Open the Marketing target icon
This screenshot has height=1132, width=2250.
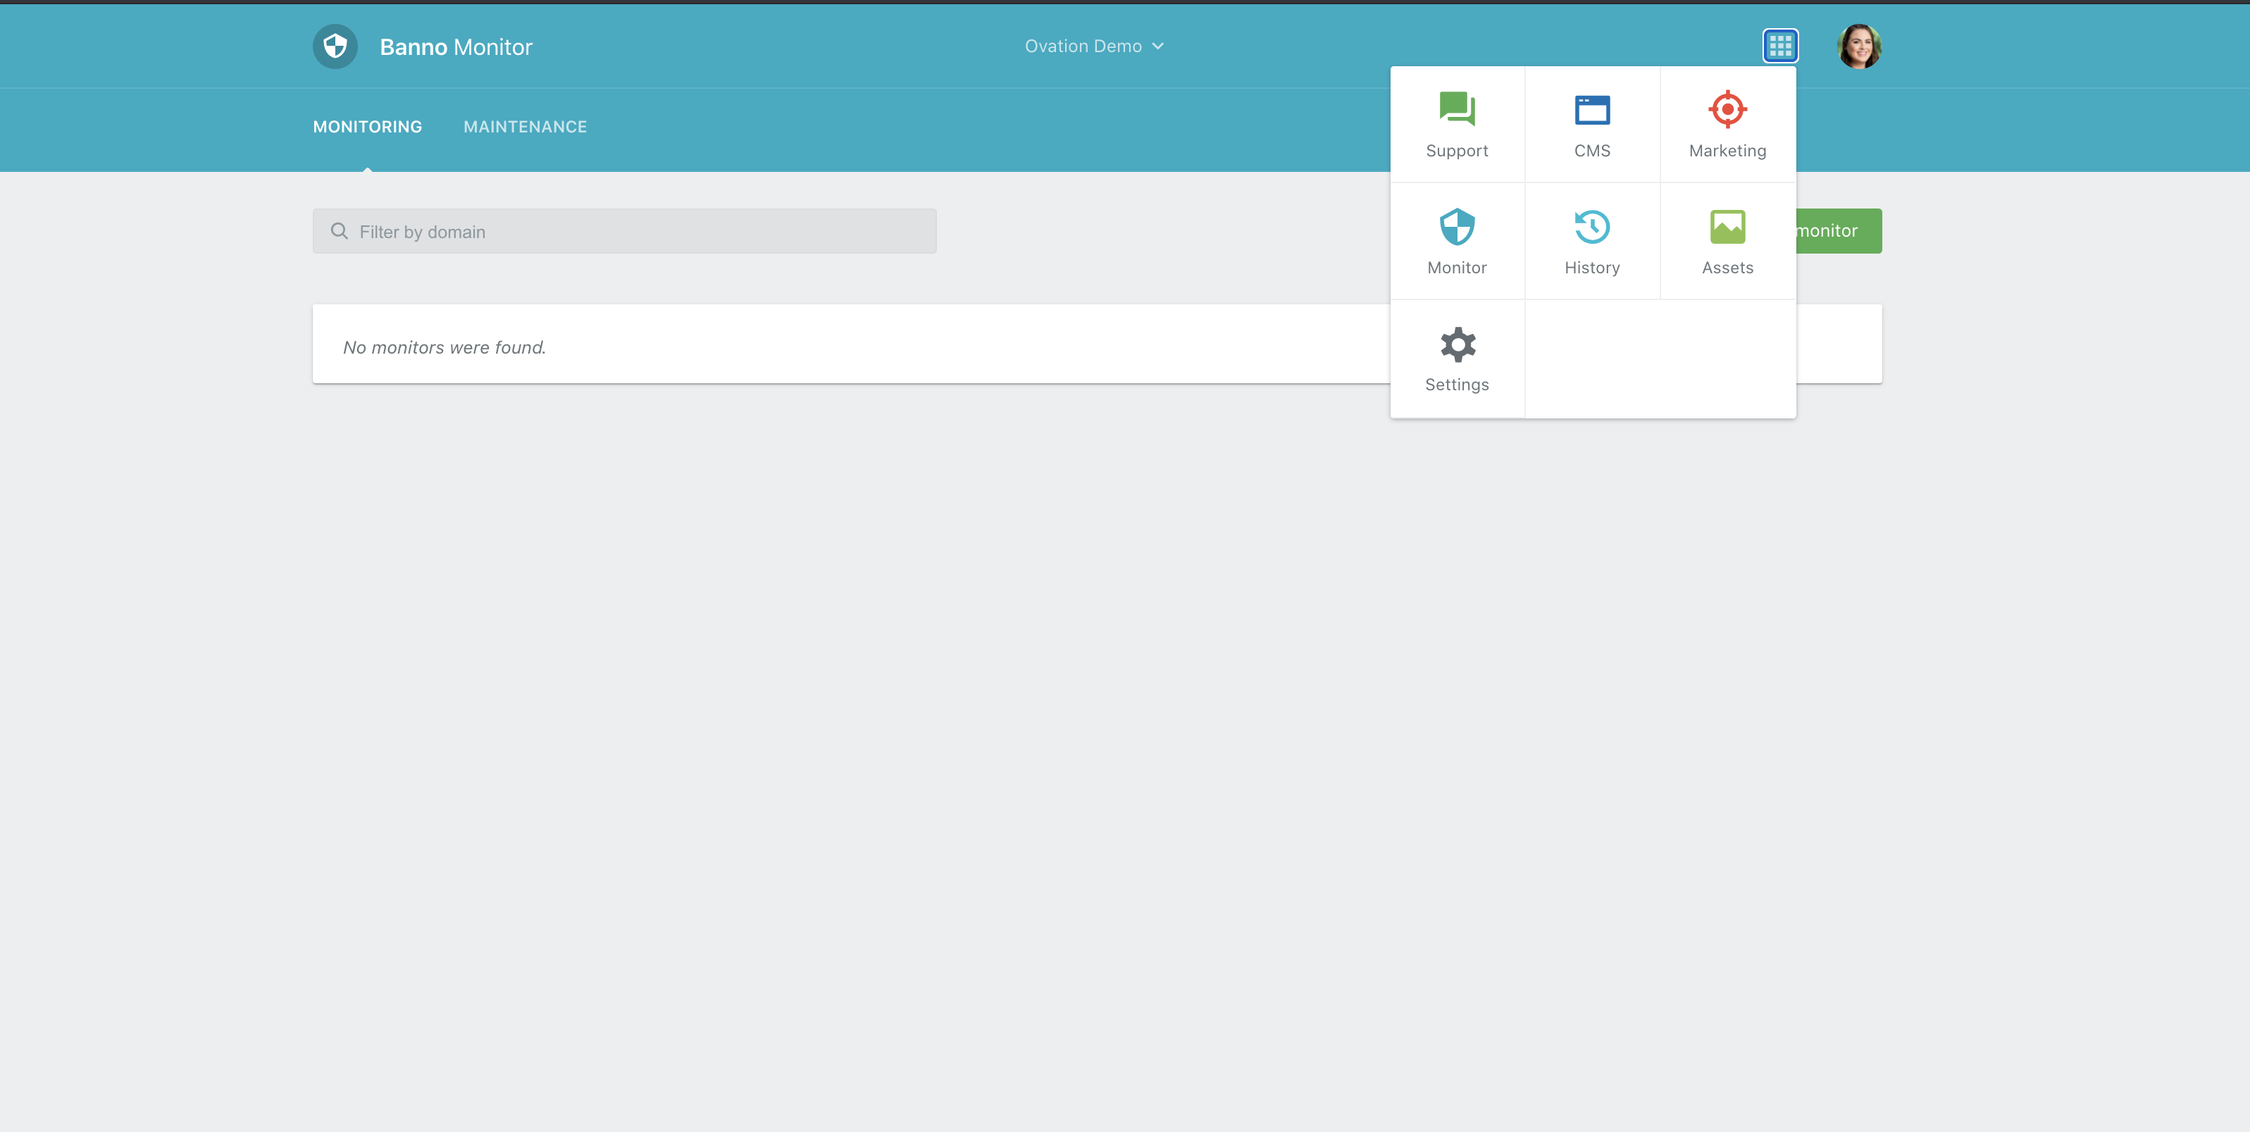pos(1727,110)
